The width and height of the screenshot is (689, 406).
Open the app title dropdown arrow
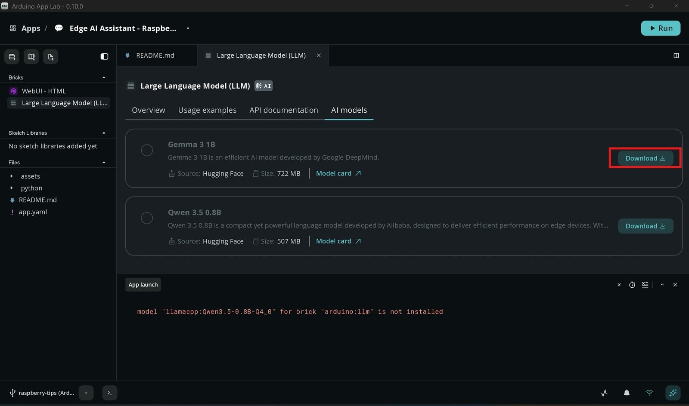tap(188, 28)
